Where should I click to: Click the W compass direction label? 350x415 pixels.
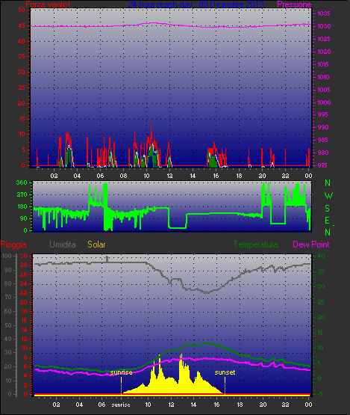tap(328, 196)
